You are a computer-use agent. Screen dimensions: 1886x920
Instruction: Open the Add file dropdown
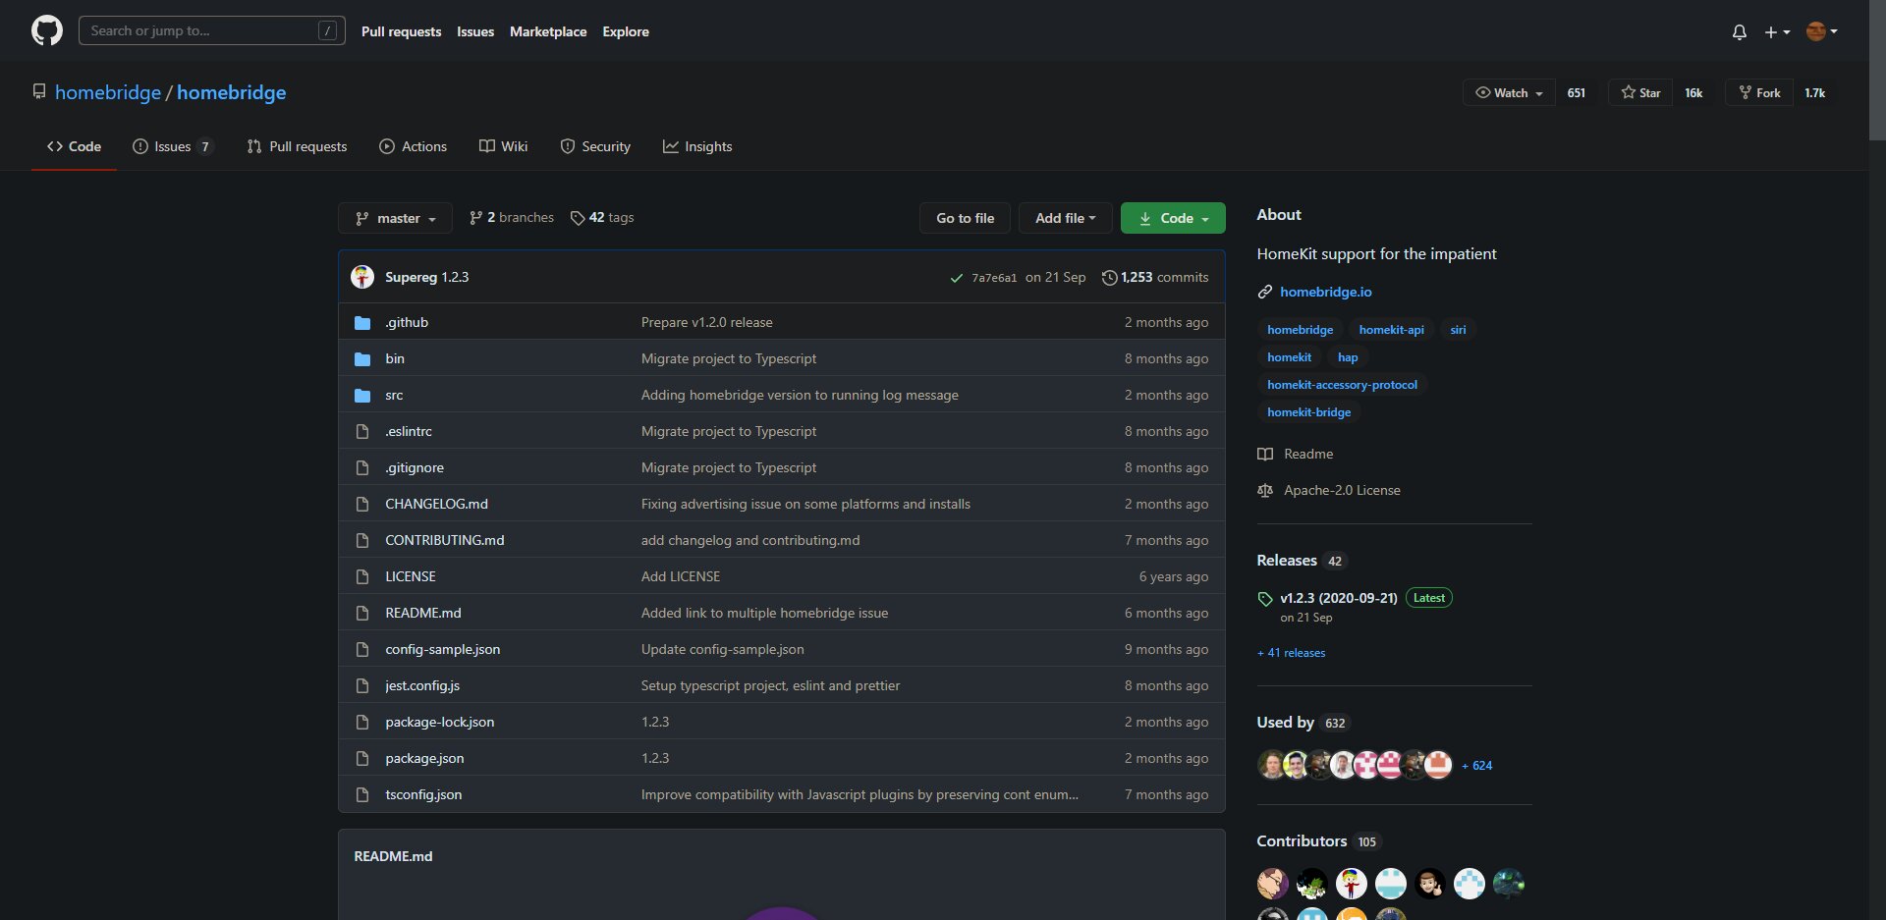(x=1065, y=218)
